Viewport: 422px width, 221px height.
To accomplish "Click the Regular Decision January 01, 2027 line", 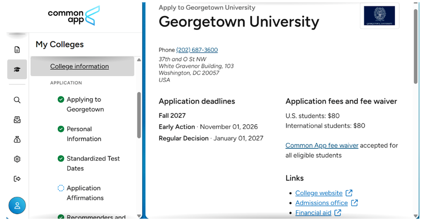I will coord(211,138).
